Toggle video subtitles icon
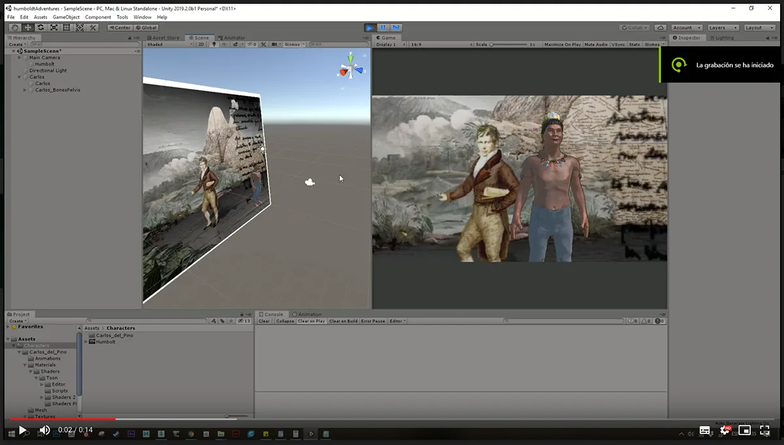784x445 pixels. point(705,430)
